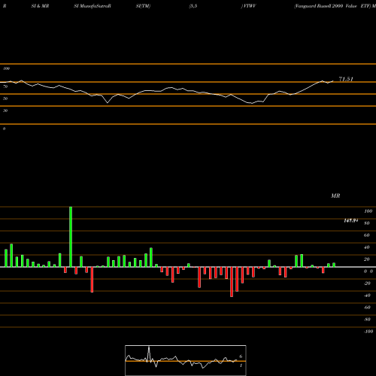Click the RSI axis label 30

click(5, 111)
